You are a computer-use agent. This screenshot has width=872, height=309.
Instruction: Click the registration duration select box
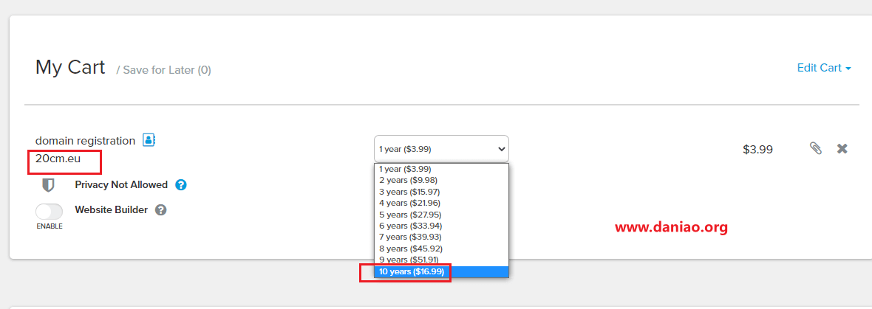(441, 148)
